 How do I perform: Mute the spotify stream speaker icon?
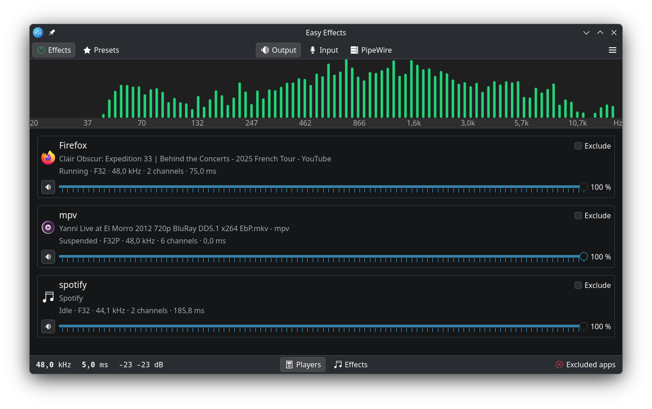pyautogui.click(x=48, y=326)
